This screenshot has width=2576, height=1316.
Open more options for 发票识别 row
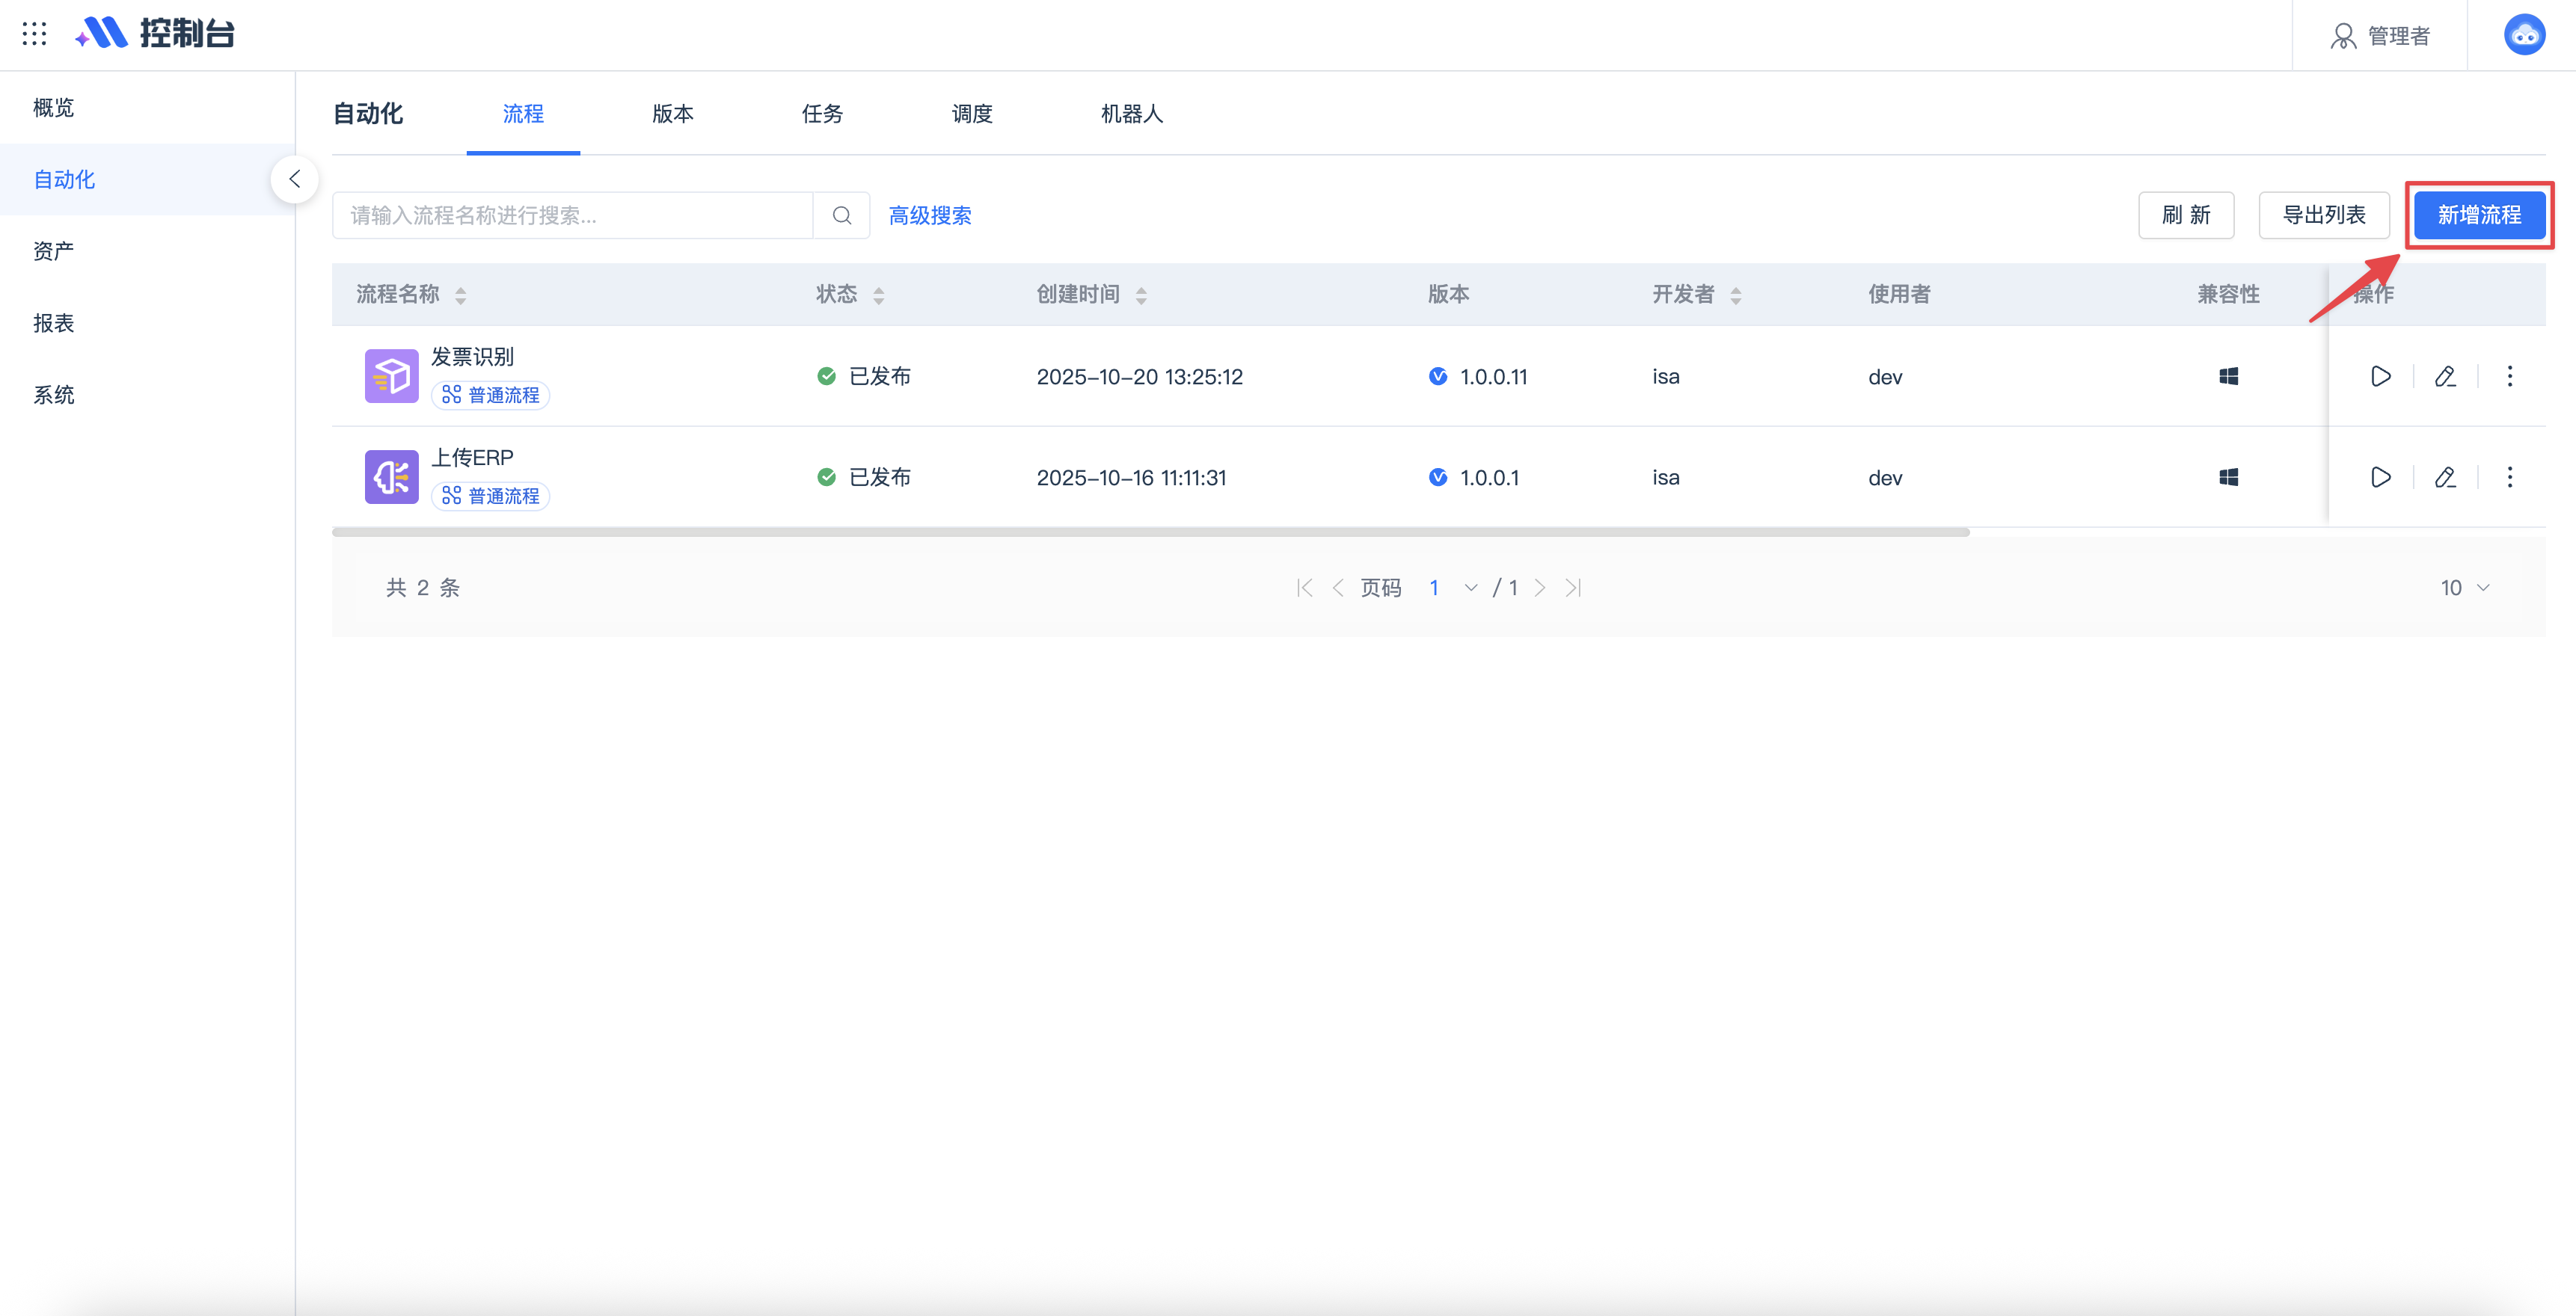coord(2509,376)
